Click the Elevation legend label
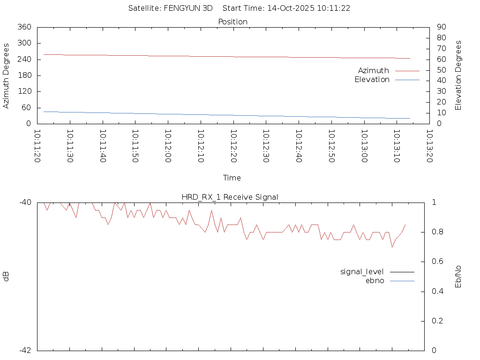This screenshot has width=480, height=360. coord(372,80)
